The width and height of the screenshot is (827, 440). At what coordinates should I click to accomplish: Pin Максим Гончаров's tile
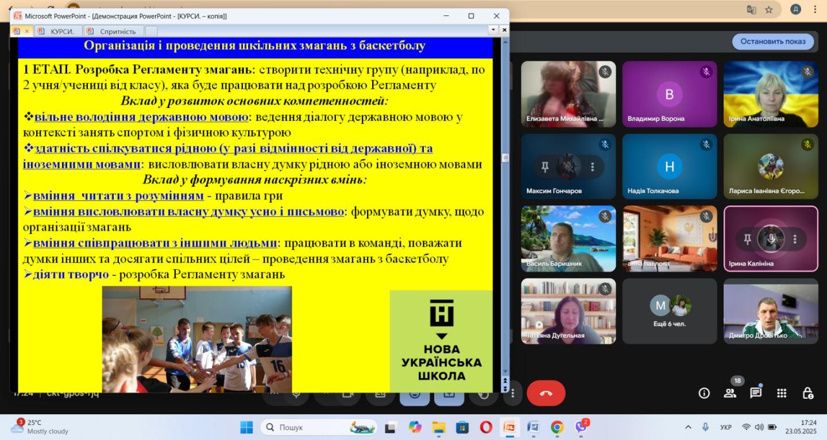coord(544,167)
